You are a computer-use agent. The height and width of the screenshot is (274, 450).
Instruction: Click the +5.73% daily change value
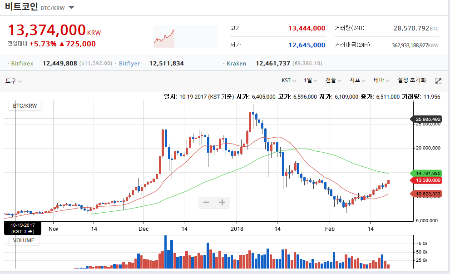pos(43,44)
